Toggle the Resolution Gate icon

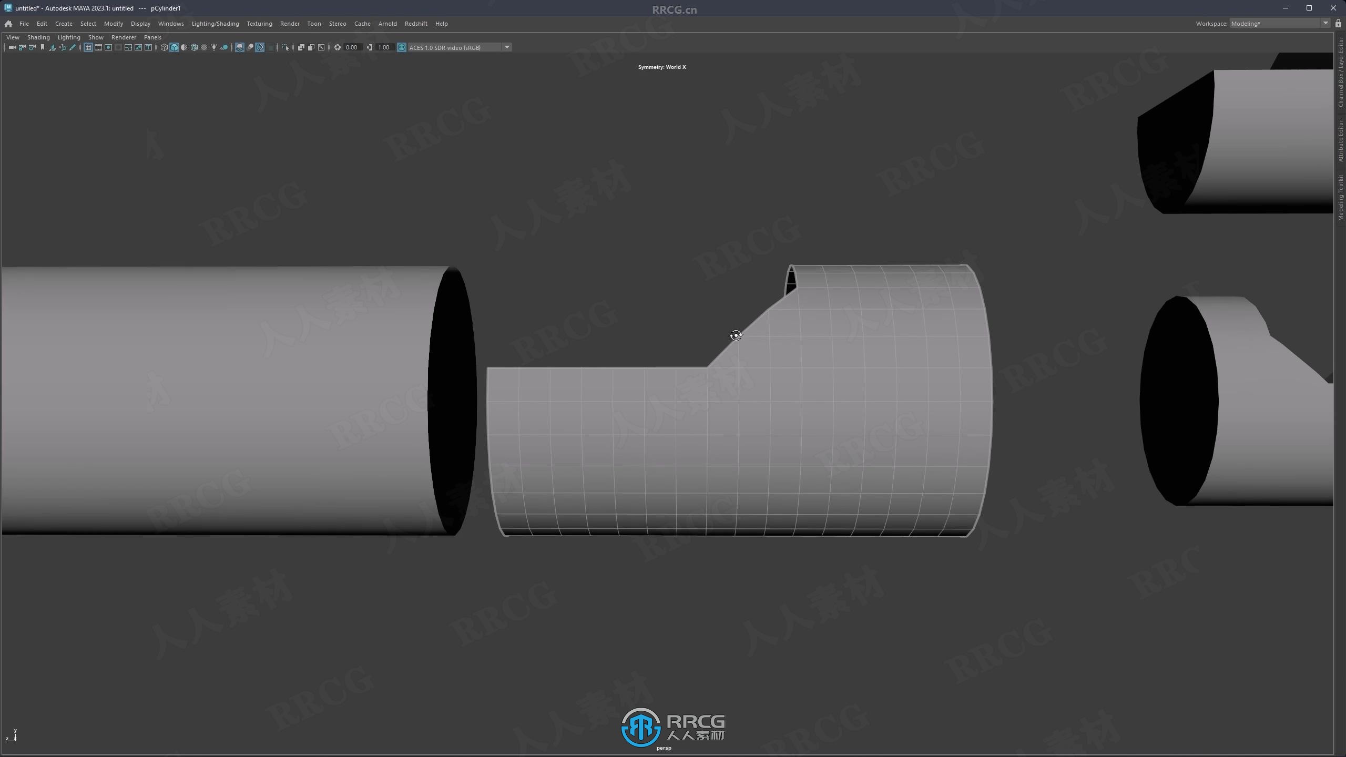coord(108,47)
